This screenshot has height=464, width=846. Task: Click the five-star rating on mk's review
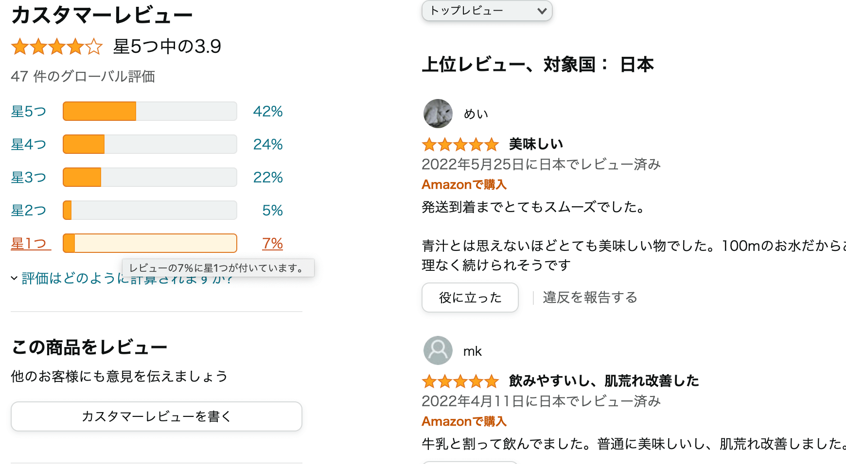click(x=460, y=381)
